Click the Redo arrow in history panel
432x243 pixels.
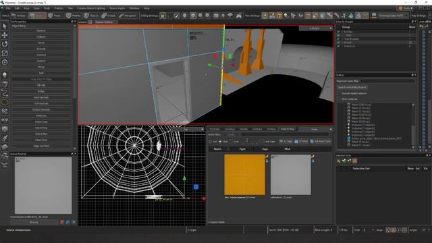(x=427, y=27)
